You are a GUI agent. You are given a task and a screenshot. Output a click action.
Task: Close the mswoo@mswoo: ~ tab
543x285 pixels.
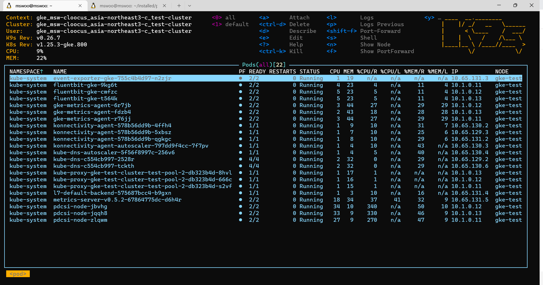[x=80, y=6]
